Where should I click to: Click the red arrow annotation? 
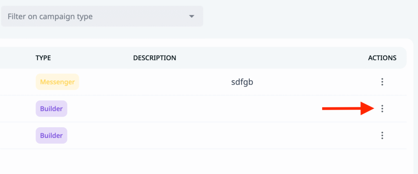point(348,109)
